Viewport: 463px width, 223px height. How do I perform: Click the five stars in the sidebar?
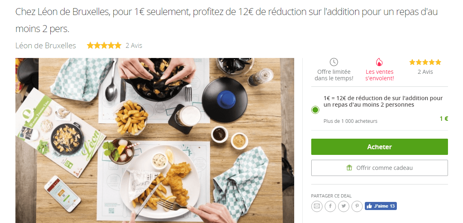(x=425, y=62)
